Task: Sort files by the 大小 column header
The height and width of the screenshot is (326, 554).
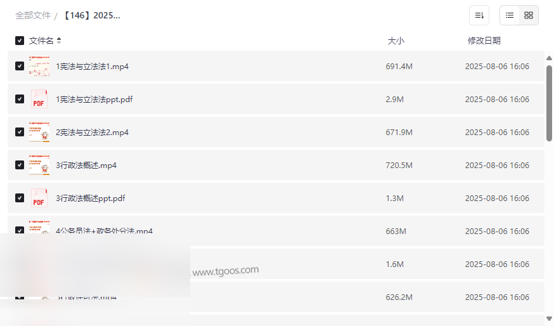Action: 396,41
